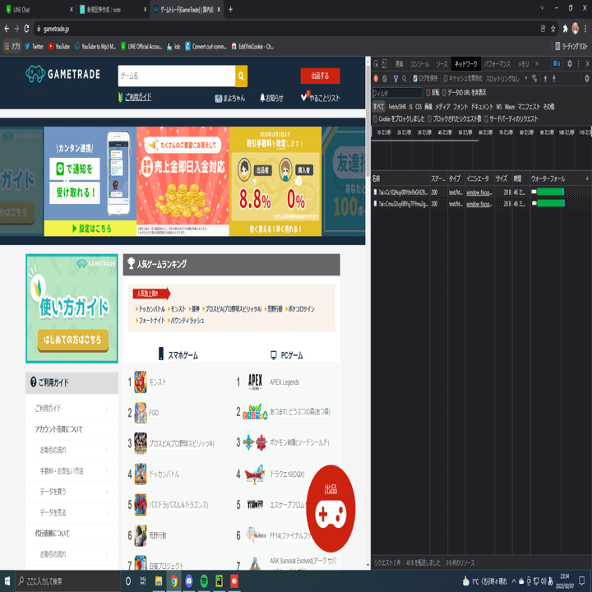Uncheck the ログを保持 checkbox
This screenshot has height=592, width=592.
coord(415,79)
